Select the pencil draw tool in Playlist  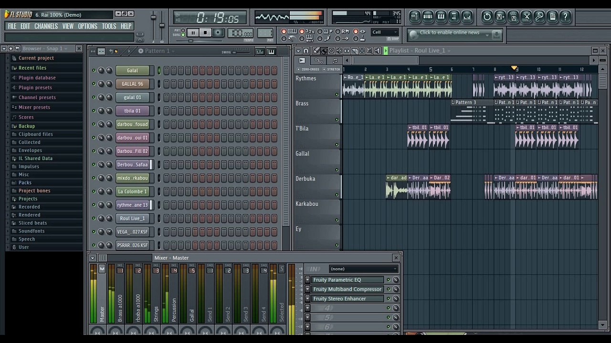click(x=316, y=50)
